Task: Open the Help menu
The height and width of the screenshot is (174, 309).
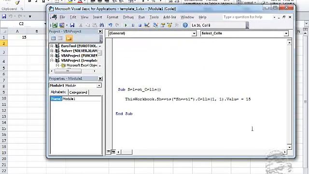Action: pyautogui.click(x=202, y=17)
